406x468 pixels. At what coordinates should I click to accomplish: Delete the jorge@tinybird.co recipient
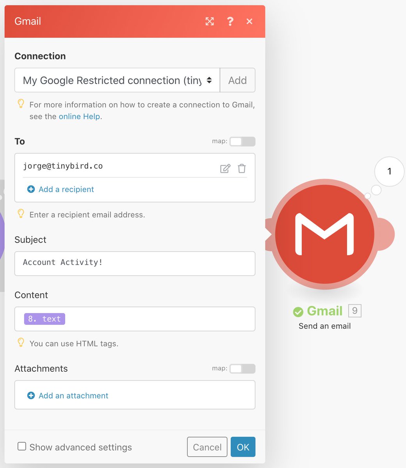click(242, 168)
